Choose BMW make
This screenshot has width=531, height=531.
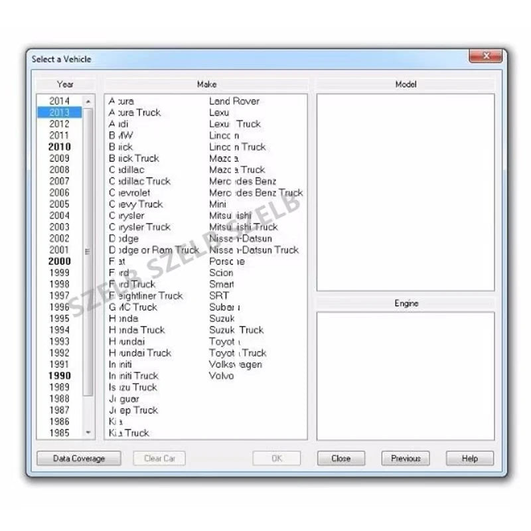tap(121, 135)
